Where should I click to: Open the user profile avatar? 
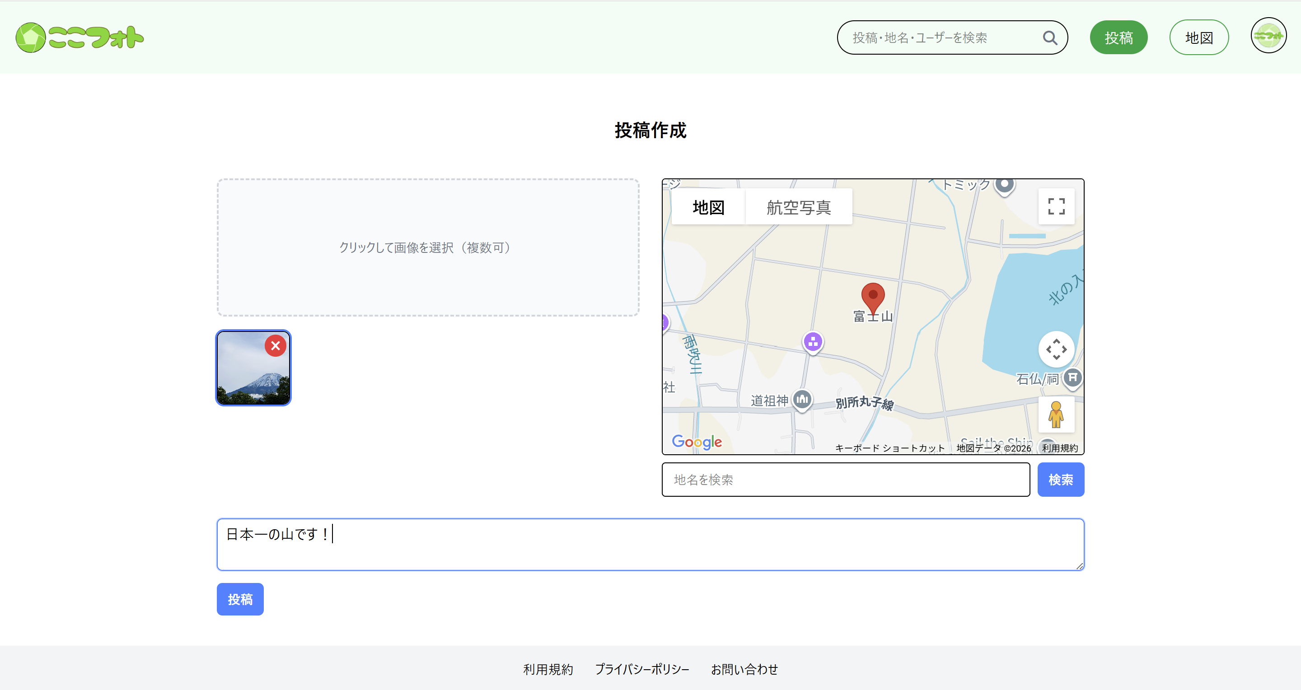click(x=1268, y=36)
